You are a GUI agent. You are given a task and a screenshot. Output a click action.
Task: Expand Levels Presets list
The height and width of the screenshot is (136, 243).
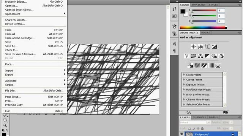(184, 75)
